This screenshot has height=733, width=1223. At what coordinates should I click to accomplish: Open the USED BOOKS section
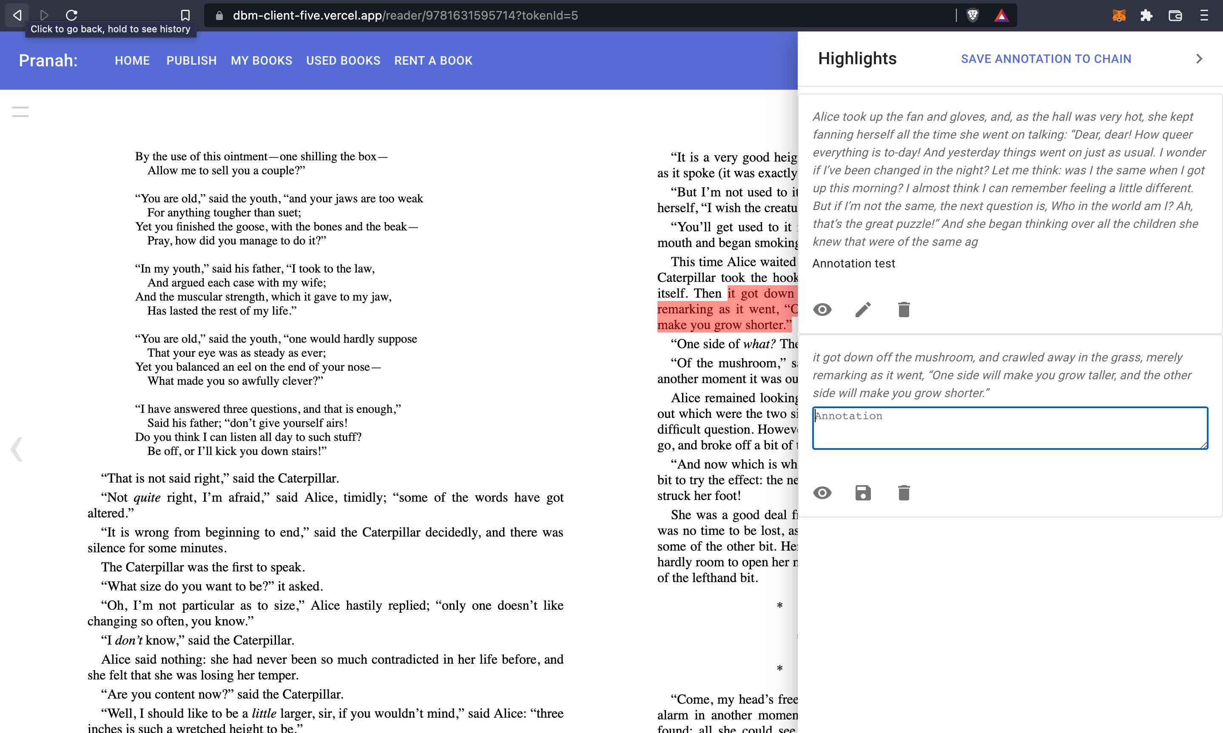click(x=343, y=60)
